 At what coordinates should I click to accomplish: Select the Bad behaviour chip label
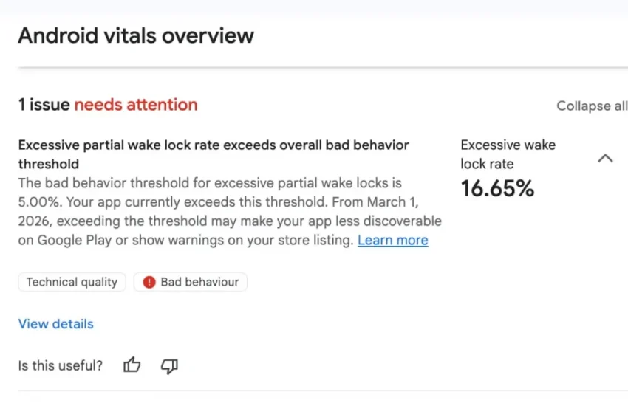[x=199, y=282]
